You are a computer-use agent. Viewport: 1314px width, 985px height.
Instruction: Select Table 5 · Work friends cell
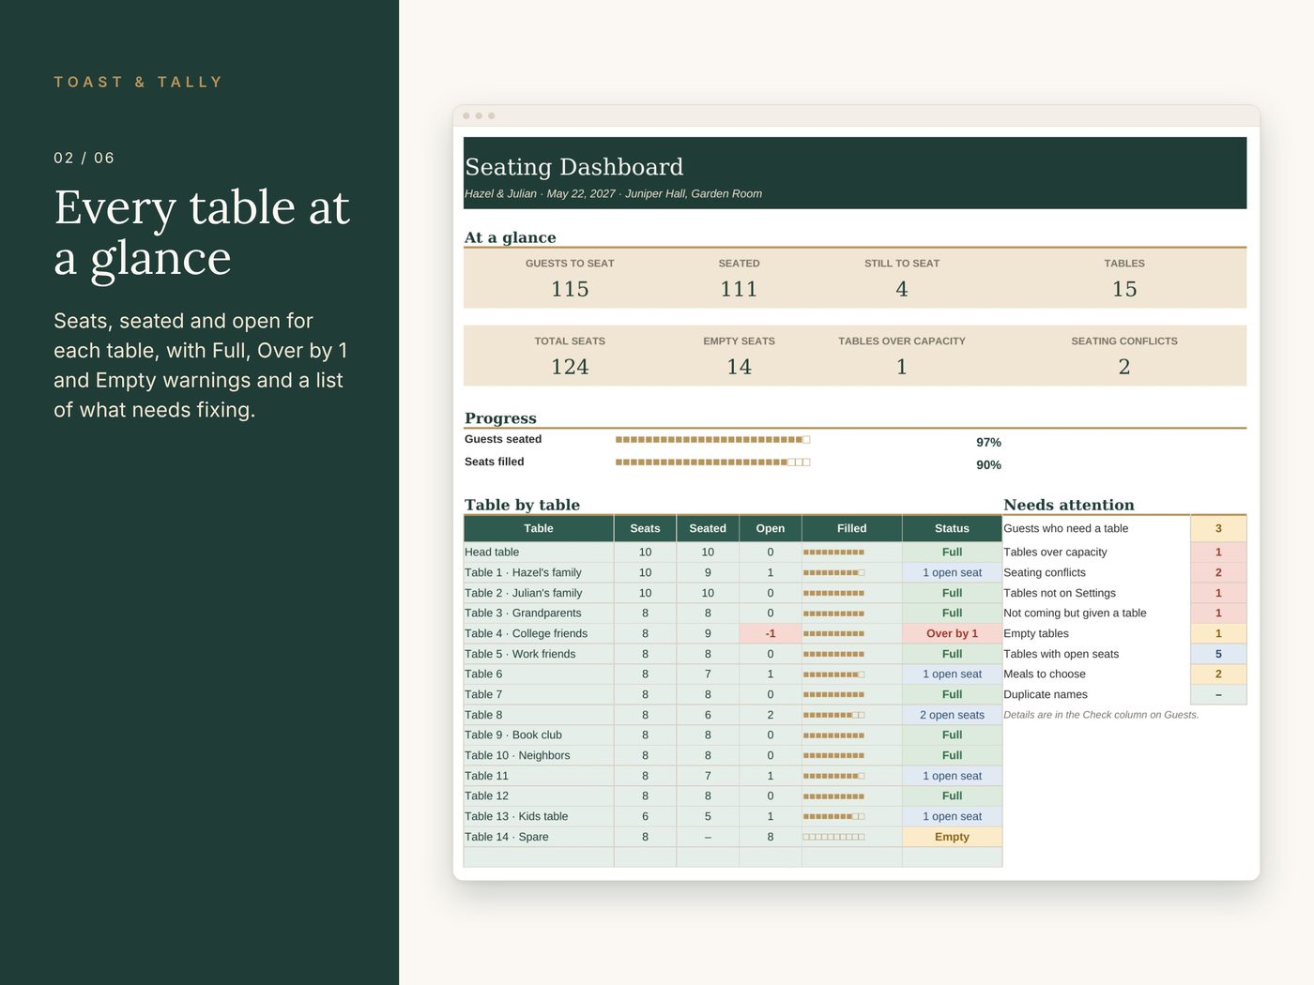539,654
